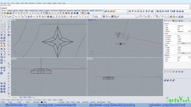Click the four-viewport layout grid icon
The image size is (191, 107).
47,13
